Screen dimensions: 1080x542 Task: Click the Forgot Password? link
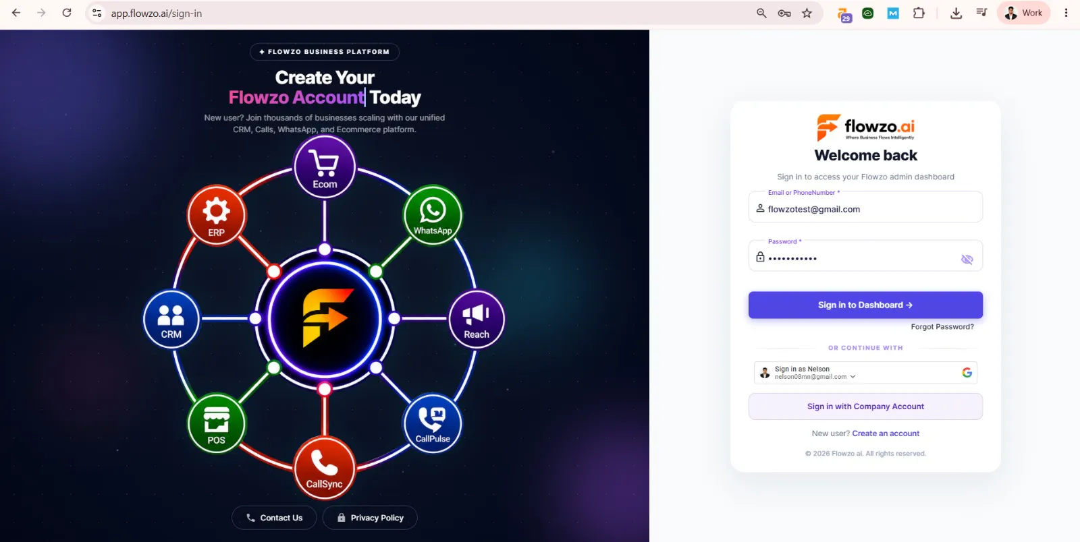click(942, 327)
